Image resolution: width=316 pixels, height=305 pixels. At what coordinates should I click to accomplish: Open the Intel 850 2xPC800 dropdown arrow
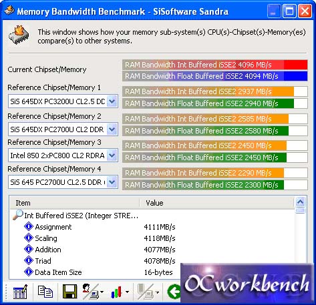(x=112, y=156)
